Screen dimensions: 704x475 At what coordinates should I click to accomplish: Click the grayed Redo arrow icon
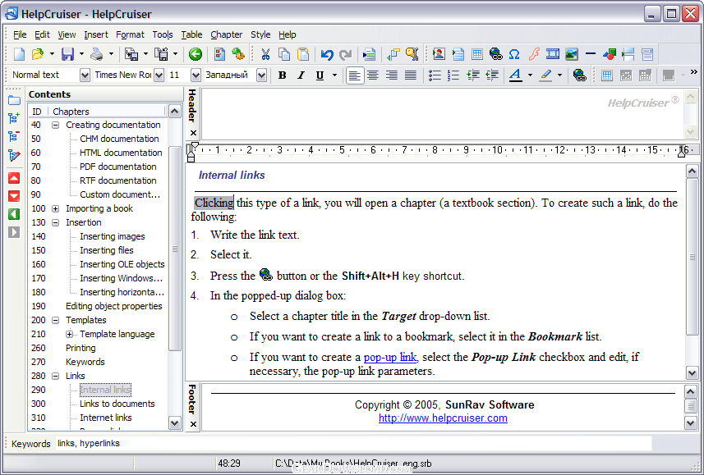345,54
